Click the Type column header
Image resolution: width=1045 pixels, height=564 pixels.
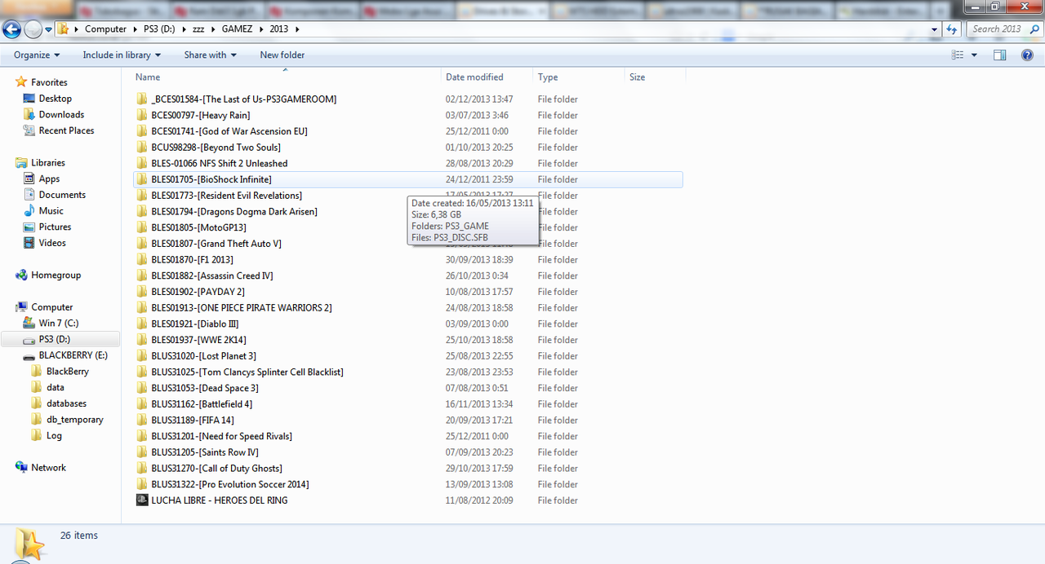[x=579, y=77]
